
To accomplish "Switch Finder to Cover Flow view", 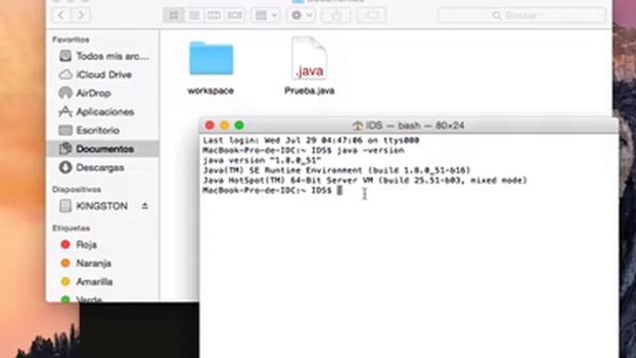I will point(235,16).
